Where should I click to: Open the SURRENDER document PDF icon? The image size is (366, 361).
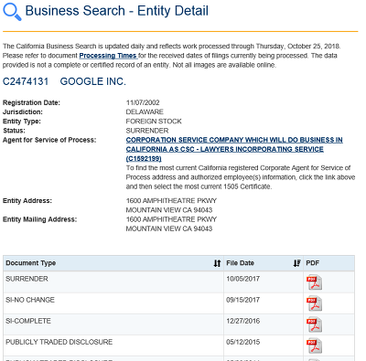314,282
